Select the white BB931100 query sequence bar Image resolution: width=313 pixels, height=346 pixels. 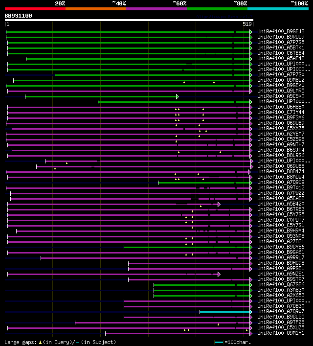click(x=129, y=20)
